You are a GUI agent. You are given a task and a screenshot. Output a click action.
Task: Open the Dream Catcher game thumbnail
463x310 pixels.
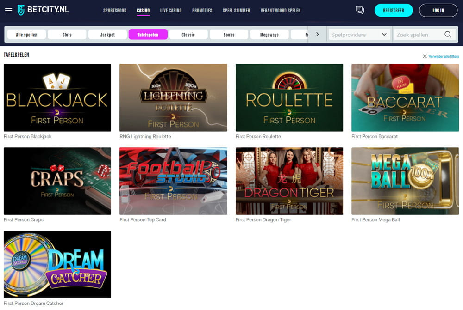pos(57,264)
